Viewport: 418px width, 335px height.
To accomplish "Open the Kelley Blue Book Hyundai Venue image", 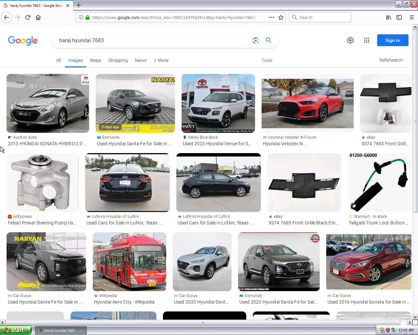I will [218, 103].
